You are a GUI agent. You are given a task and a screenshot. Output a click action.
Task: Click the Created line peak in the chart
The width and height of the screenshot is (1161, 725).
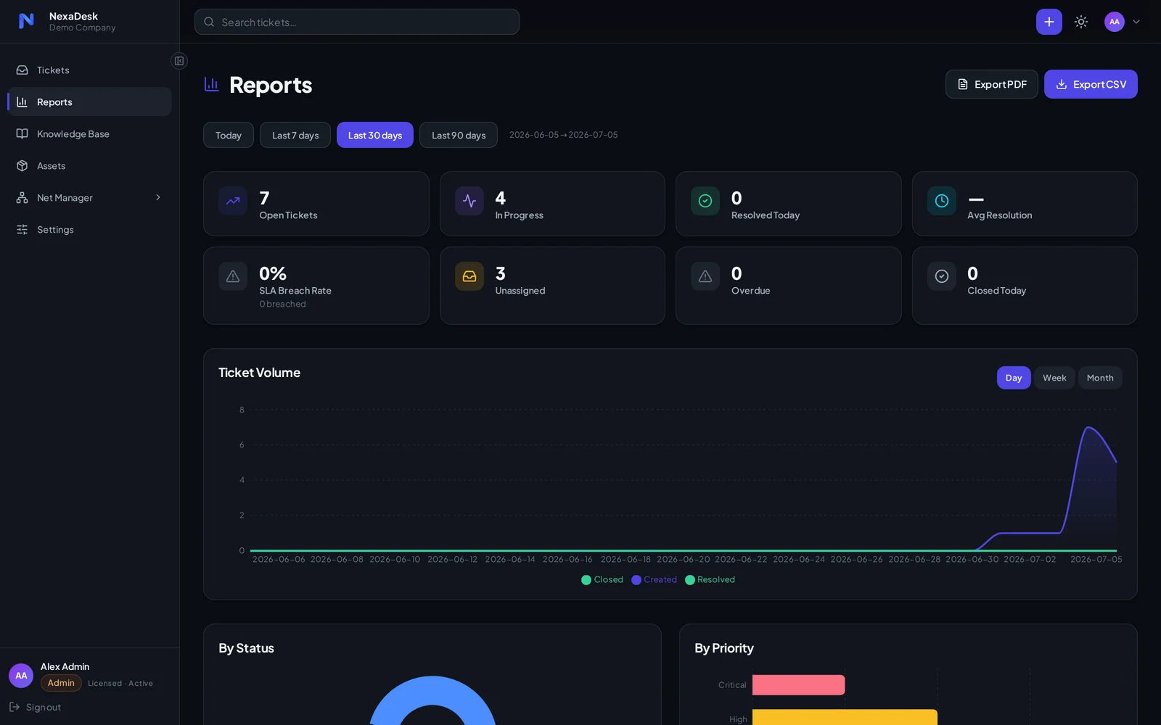click(x=1088, y=428)
